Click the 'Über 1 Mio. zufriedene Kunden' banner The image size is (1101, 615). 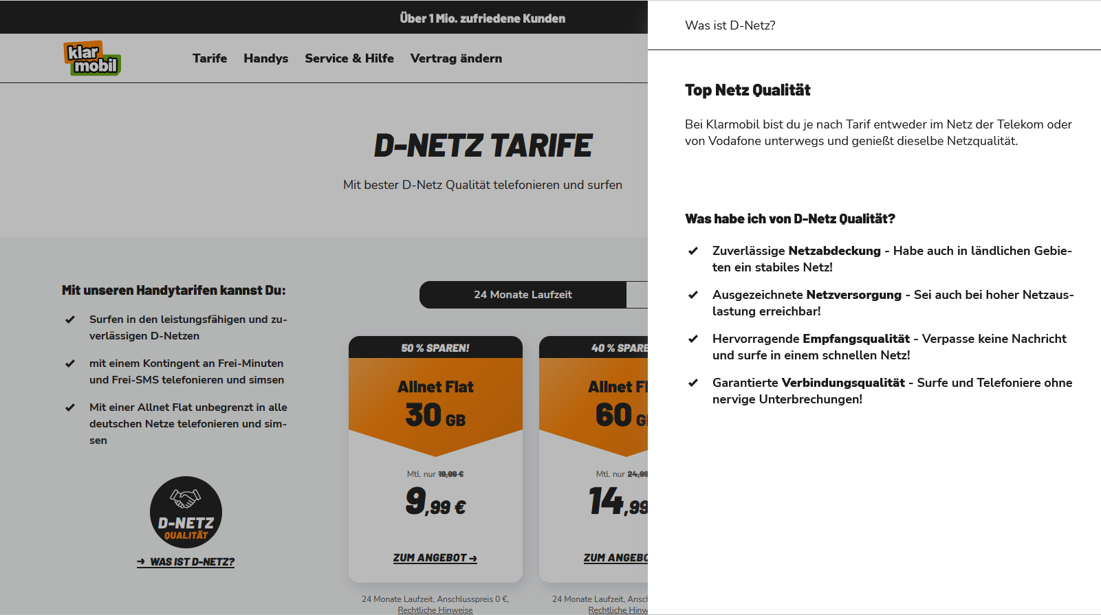point(483,19)
